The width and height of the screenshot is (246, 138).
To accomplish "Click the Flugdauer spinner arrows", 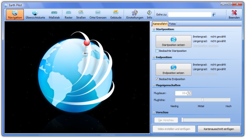I will click(189, 93).
